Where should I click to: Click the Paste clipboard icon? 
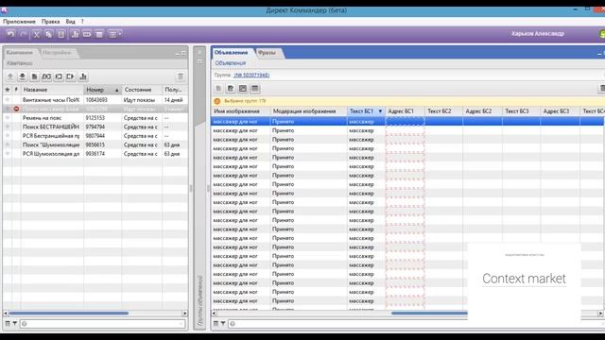pyautogui.click(x=60, y=34)
